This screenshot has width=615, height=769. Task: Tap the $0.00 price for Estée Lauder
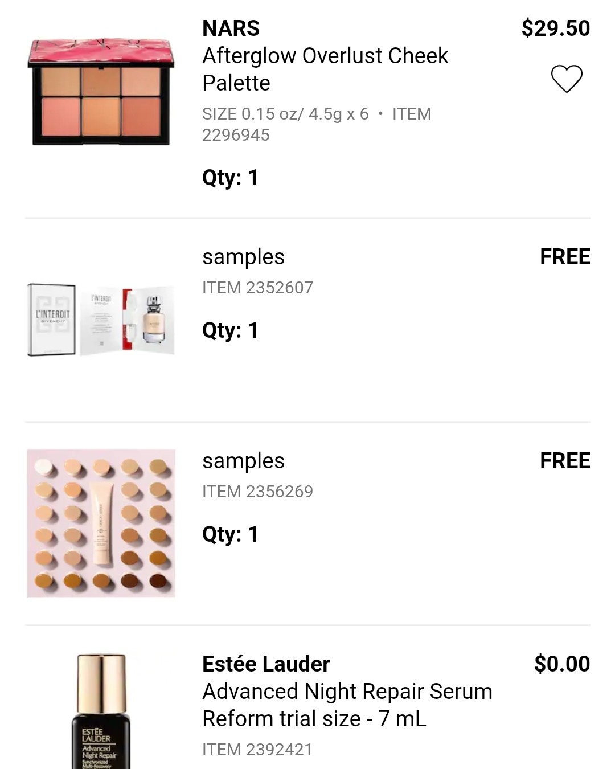[562, 664]
